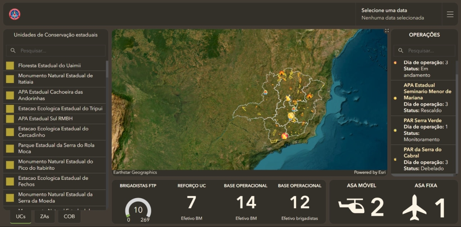Viewport: 461px width, 227px height.
Task: Click the magnifier icon in the conservation units search
Action: [x=13, y=51]
